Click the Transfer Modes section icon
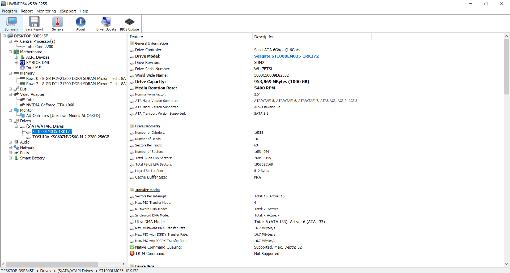This screenshot has width=510, height=273. coord(132,190)
